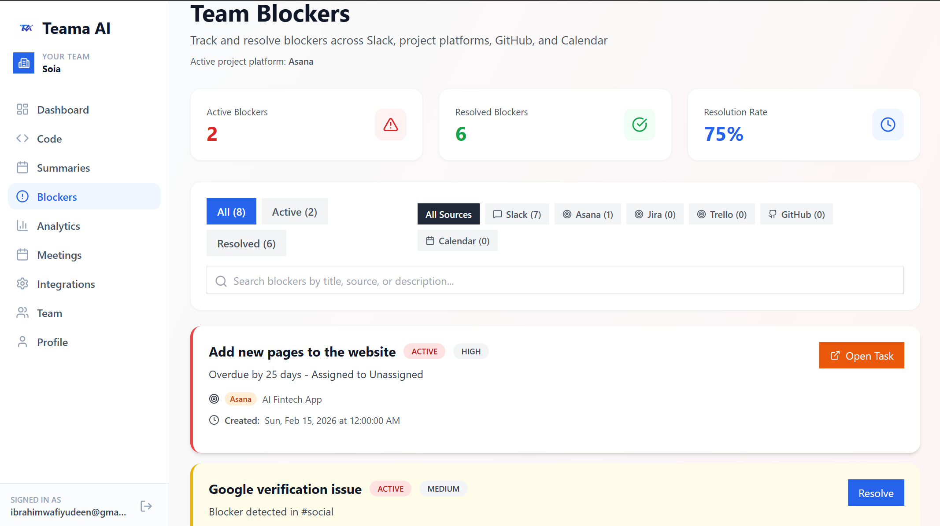
Task: Click the sign out icon
Action: pos(146,506)
